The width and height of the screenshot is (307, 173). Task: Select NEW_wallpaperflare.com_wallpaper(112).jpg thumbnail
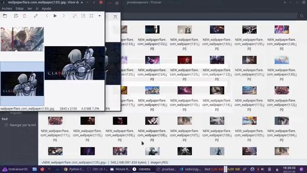[x=282, y=90]
